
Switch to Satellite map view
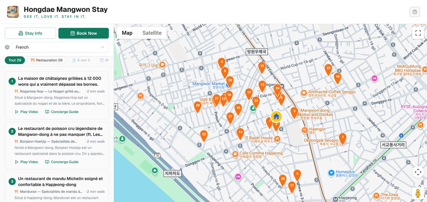152,33
